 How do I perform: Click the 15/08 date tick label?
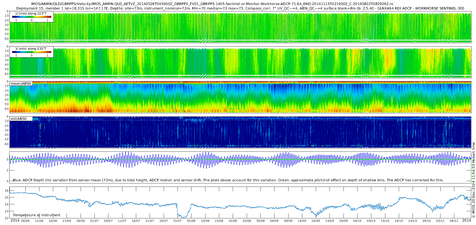pos(219,221)
